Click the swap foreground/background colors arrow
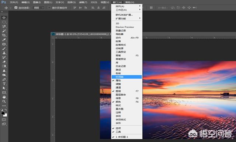 click(x=6, y=110)
